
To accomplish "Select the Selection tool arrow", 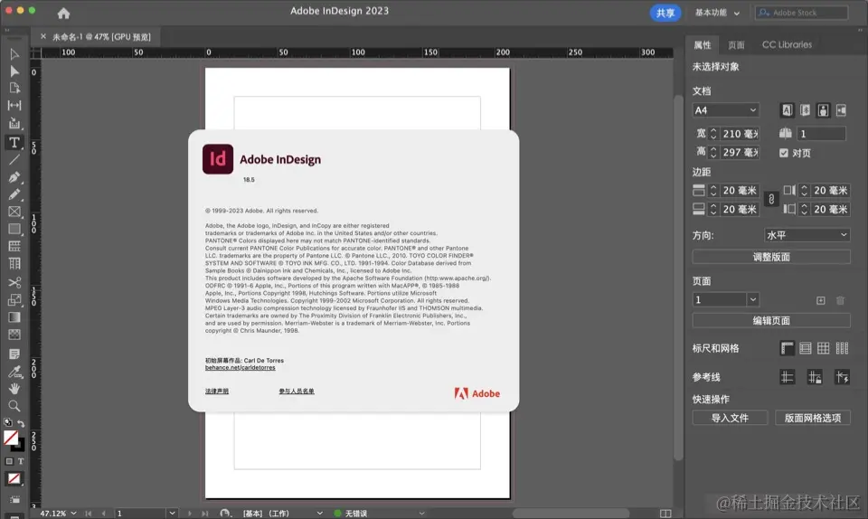I will point(14,54).
